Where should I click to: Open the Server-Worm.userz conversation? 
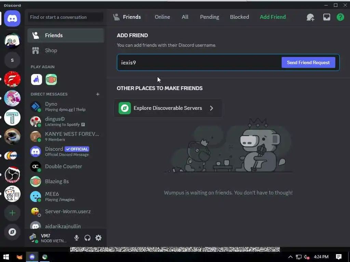pyautogui.click(x=66, y=212)
